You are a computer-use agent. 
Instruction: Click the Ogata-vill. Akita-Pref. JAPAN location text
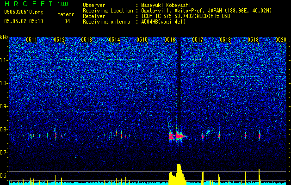point(206,11)
